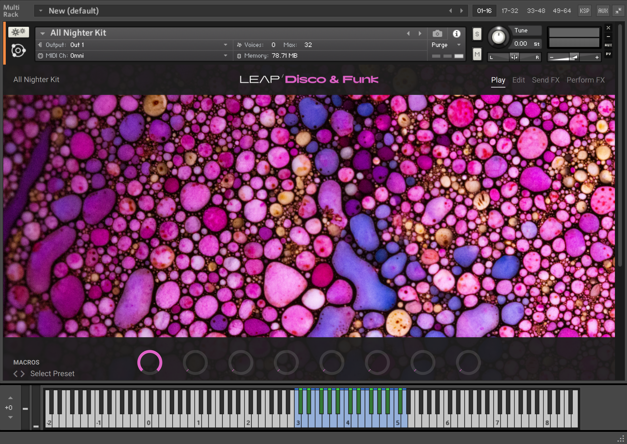Switch to the Play tab
Image resolution: width=627 pixels, height=444 pixels.
pos(498,80)
